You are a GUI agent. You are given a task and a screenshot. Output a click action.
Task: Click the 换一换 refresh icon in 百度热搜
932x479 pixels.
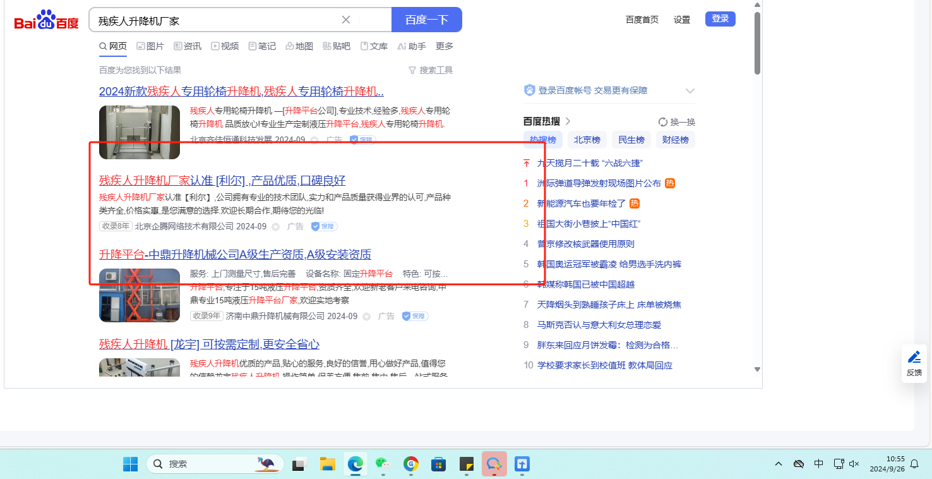pyautogui.click(x=662, y=122)
